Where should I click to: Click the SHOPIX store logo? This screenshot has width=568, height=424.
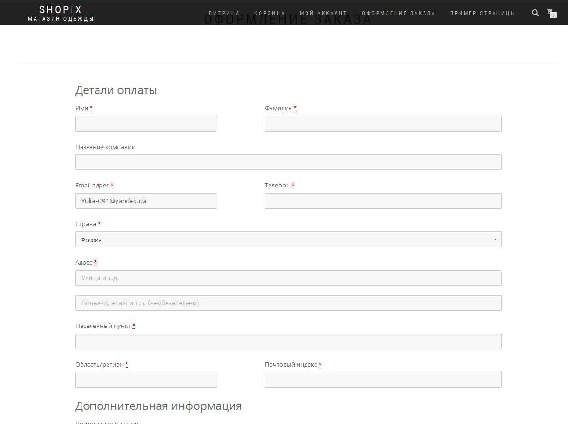(61, 9)
